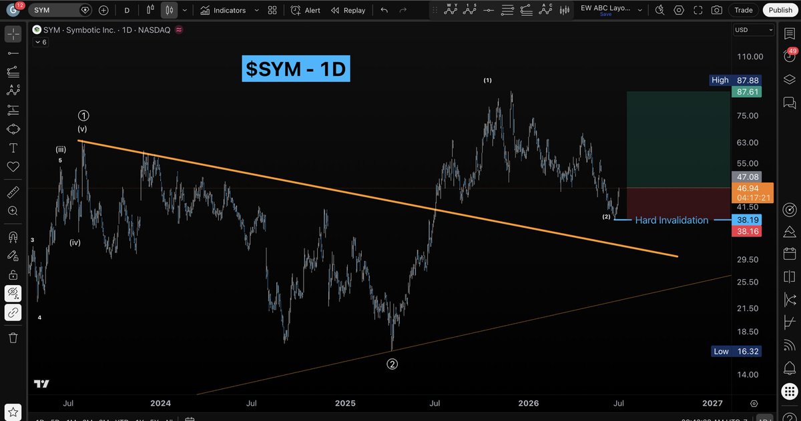Save the layout via Save link
This screenshot has height=421, width=801.
coord(606,15)
